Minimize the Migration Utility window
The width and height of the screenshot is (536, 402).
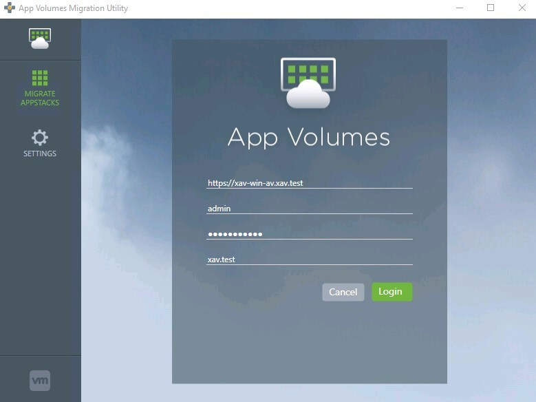click(x=460, y=8)
